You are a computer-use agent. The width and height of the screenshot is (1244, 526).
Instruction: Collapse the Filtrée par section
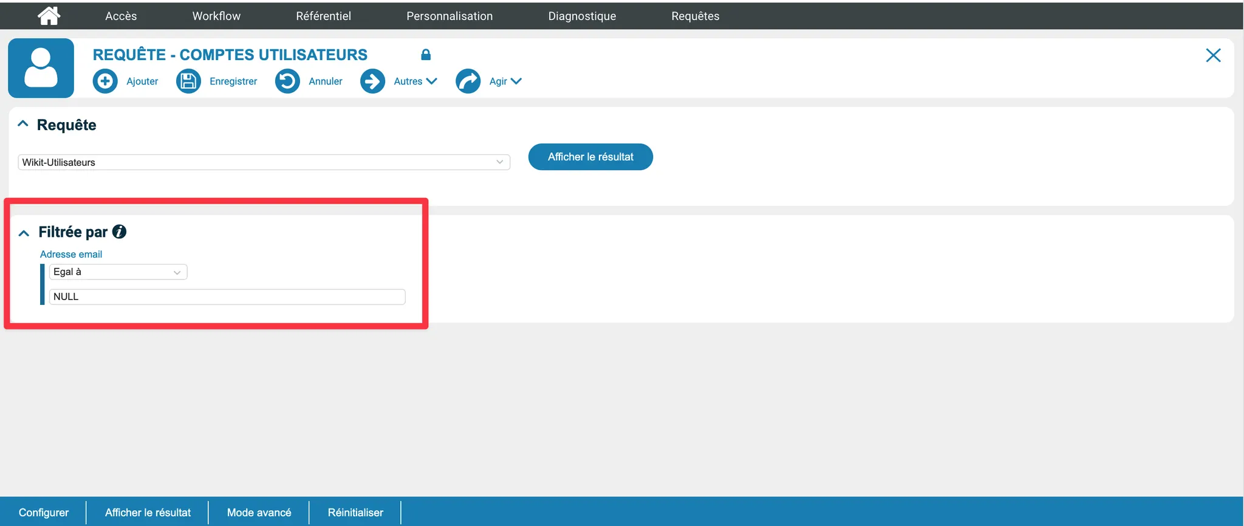coord(24,233)
